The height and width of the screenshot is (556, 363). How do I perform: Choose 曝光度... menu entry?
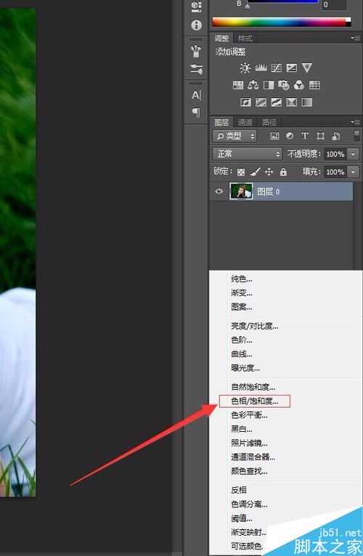[245, 368]
